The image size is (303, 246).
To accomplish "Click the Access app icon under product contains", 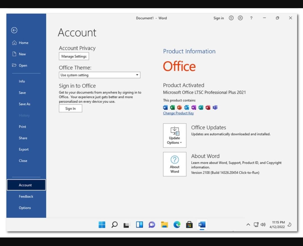I will pos(208,108).
